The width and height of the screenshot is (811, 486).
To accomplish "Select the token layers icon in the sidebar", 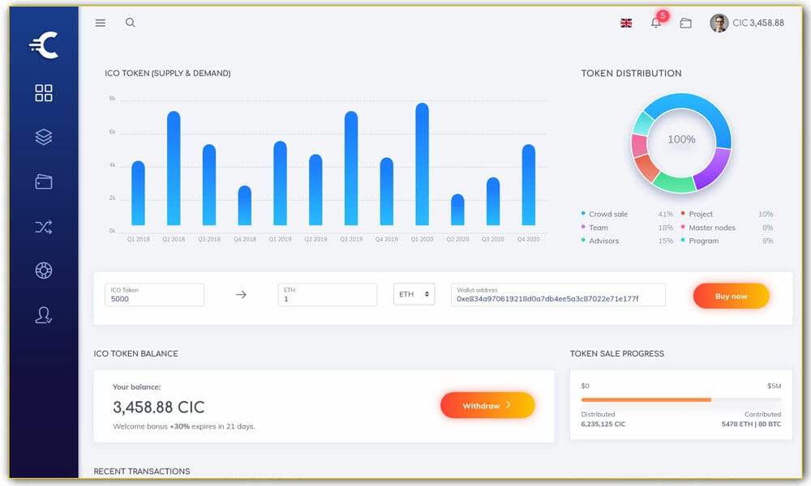I will 42,137.
